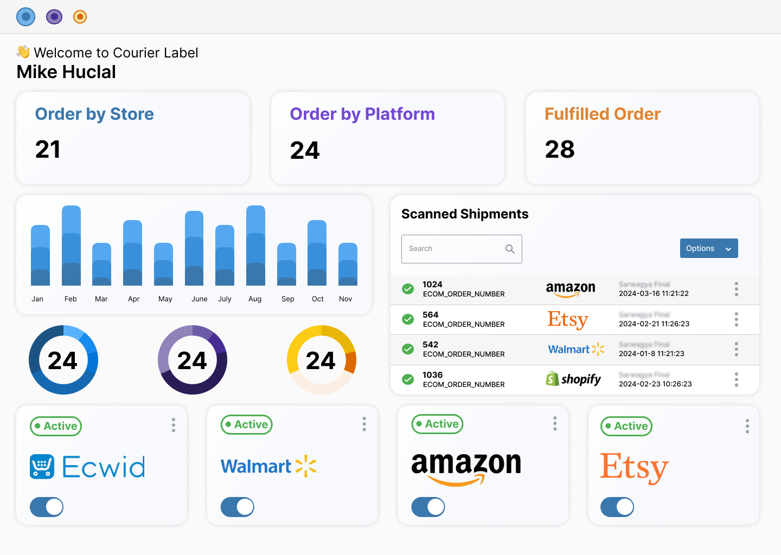
Task: Open the three-dot menu on the Ecwid card
Action: [173, 425]
